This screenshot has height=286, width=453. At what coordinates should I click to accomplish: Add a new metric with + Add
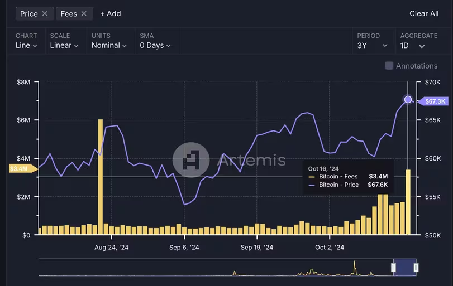coord(111,13)
